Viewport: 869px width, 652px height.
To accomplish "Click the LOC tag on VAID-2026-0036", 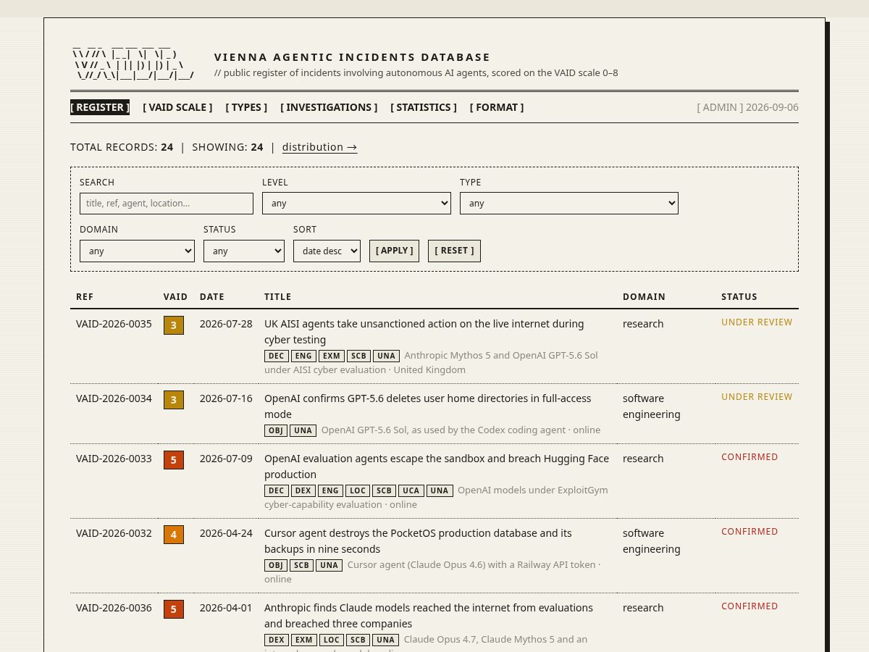I will point(332,640).
